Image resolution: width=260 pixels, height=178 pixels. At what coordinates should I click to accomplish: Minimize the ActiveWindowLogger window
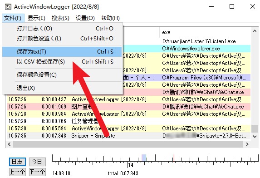tap(211, 7)
